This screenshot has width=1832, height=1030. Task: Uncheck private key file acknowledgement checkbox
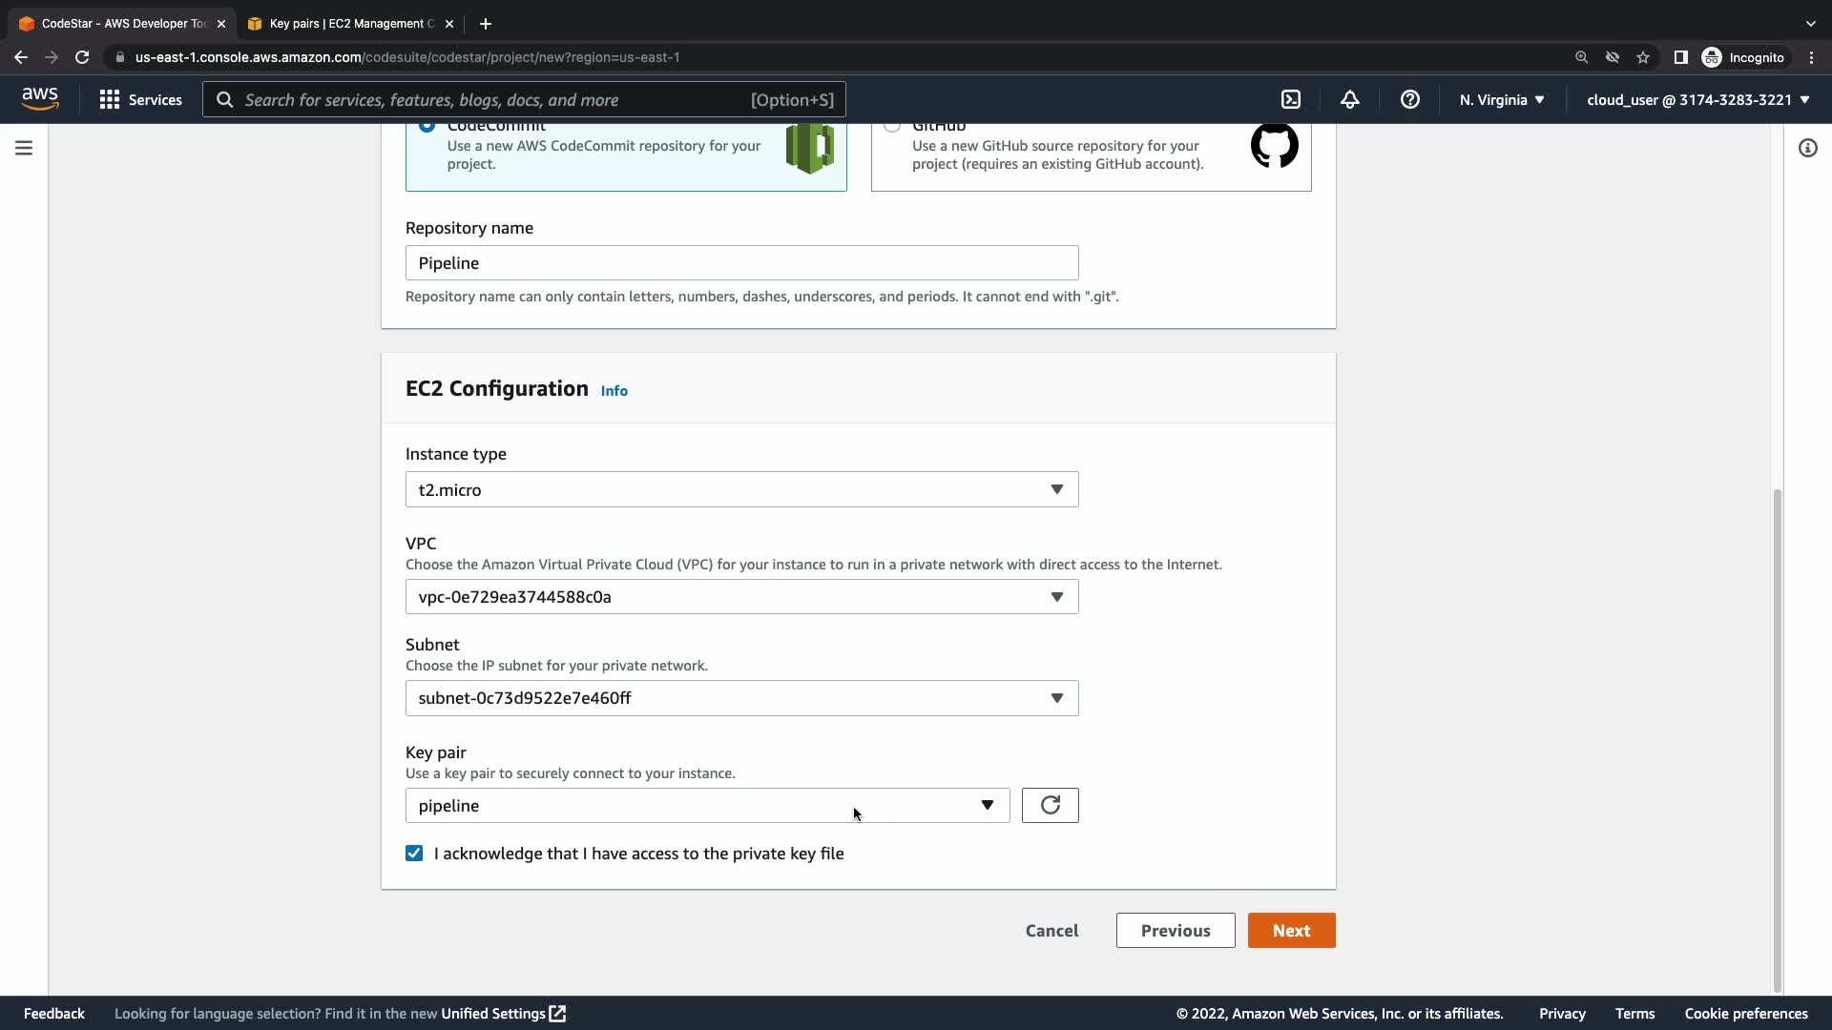(x=414, y=854)
